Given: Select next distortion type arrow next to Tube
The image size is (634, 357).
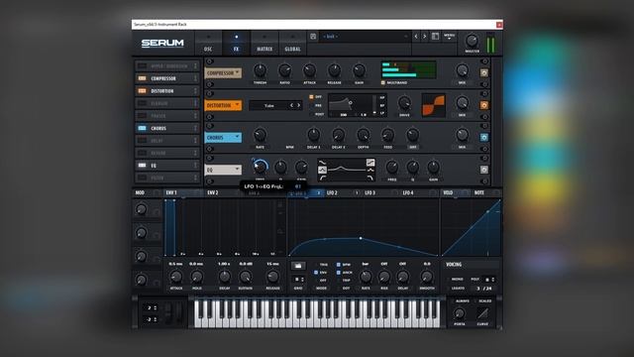Looking at the screenshot, I should click(x=299, y=105).
